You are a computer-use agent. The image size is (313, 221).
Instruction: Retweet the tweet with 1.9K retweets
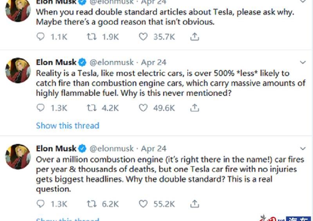pos(92,37)
